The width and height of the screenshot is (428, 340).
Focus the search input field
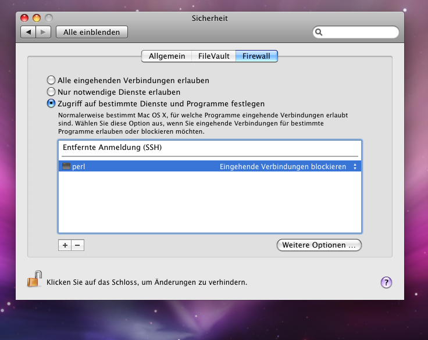pos(356,32)
